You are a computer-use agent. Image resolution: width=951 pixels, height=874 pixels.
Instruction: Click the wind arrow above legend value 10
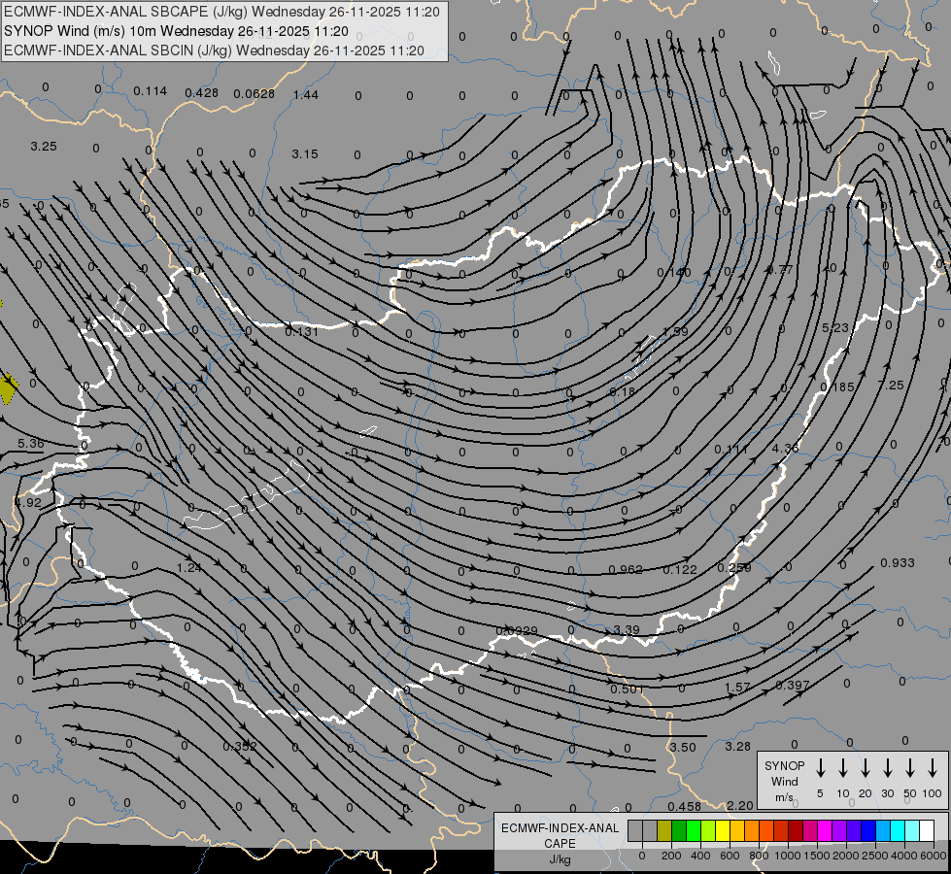click(x=843, y=768)
